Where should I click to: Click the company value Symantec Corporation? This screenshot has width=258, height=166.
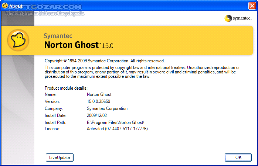click(107, 108)
